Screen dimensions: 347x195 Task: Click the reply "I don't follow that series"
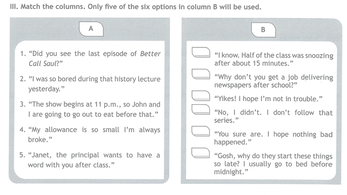point(273,116)
